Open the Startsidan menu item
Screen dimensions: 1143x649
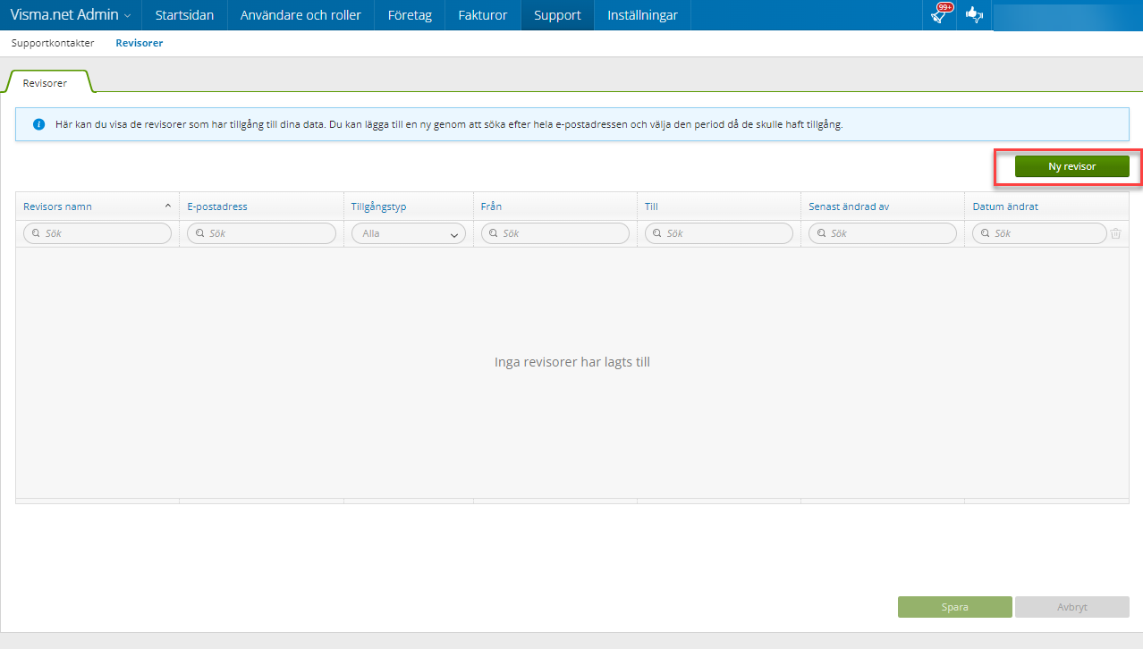click(184, 15)
